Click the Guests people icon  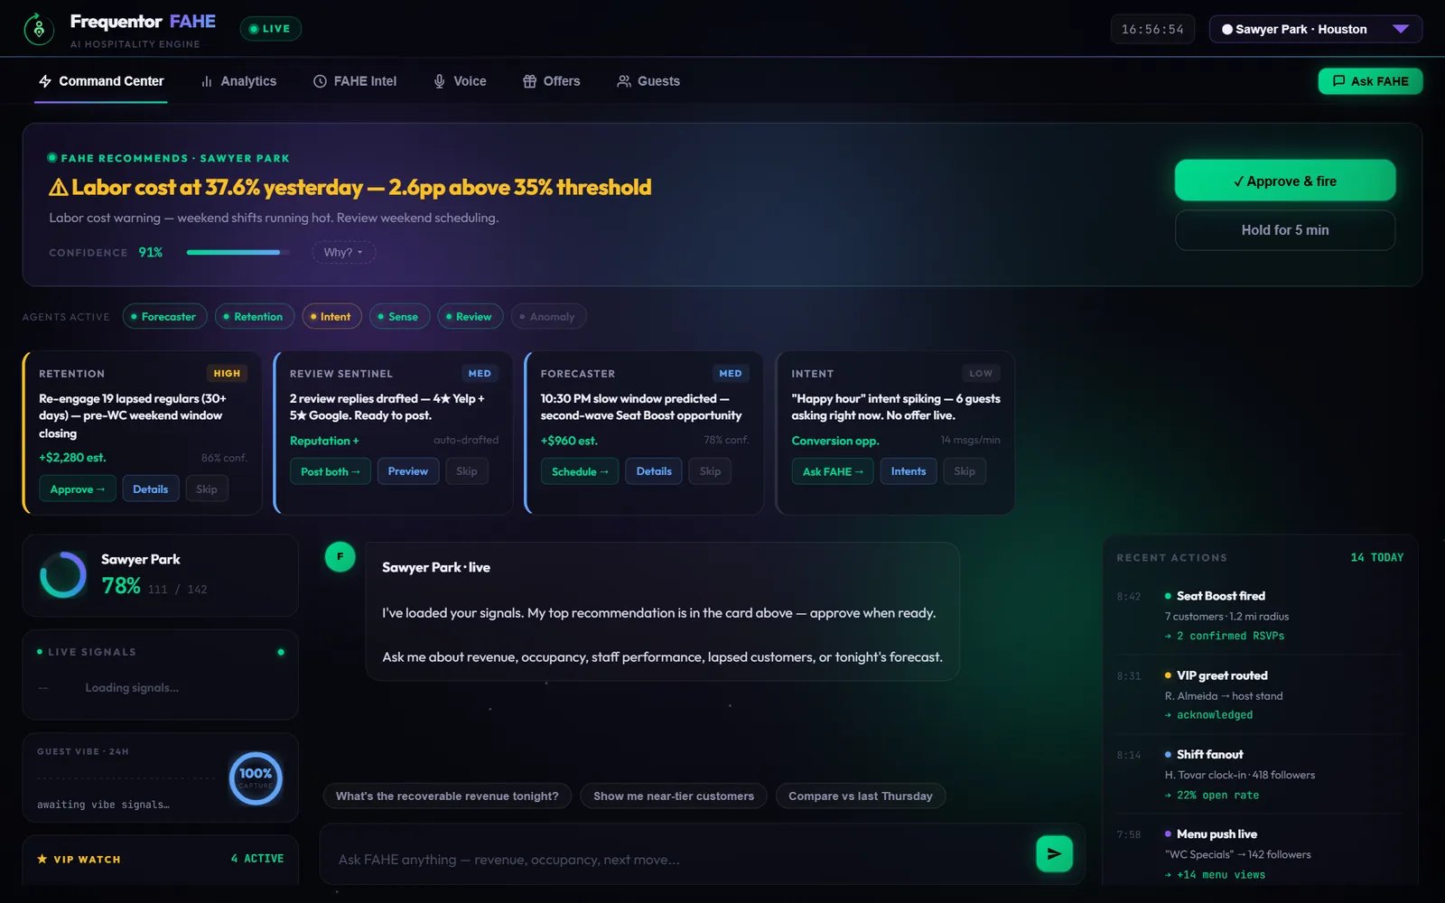(623, 81)
